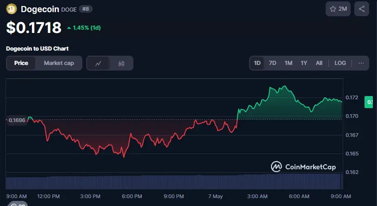
Task: Click the 3:00 AM time axis label
Action: [257, 196]
